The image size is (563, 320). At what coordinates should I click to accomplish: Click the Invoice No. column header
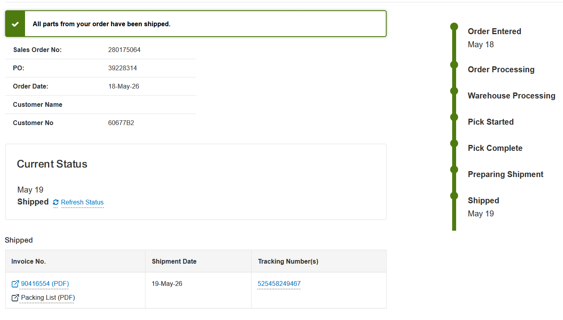(x=29, y=261)
